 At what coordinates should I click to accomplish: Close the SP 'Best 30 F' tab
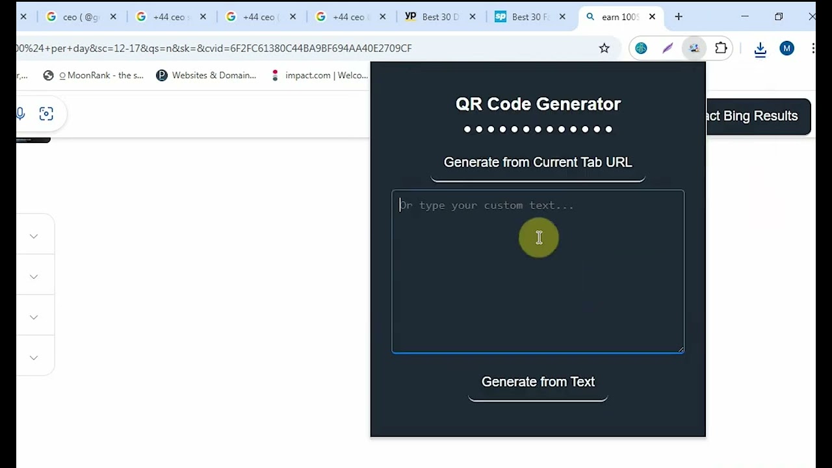[x=562, y=17]
